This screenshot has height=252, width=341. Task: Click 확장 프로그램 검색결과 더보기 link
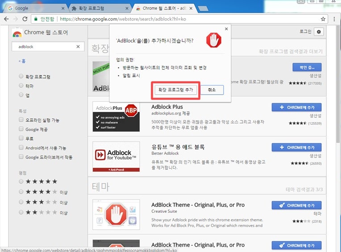click(291, 51)
